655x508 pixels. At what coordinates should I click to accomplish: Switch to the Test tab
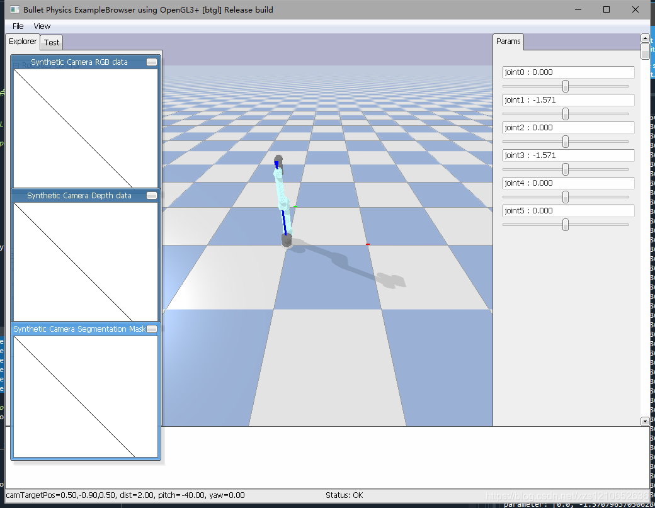point(51,42)
